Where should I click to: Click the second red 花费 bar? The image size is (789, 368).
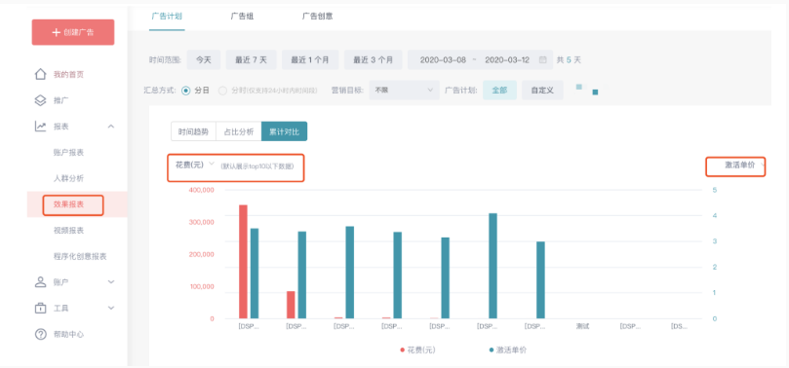291,305
